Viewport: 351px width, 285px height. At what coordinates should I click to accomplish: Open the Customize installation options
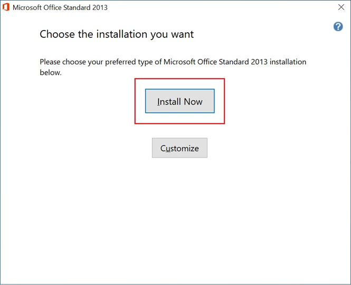coord(179,148)
